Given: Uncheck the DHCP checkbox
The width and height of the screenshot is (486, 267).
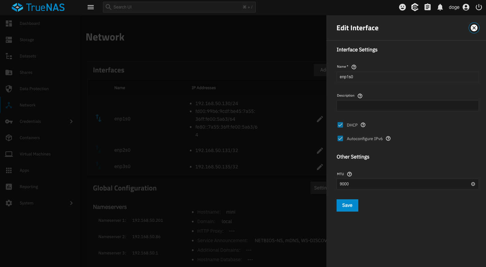Looking at the screenshot, I should (340, 125).
